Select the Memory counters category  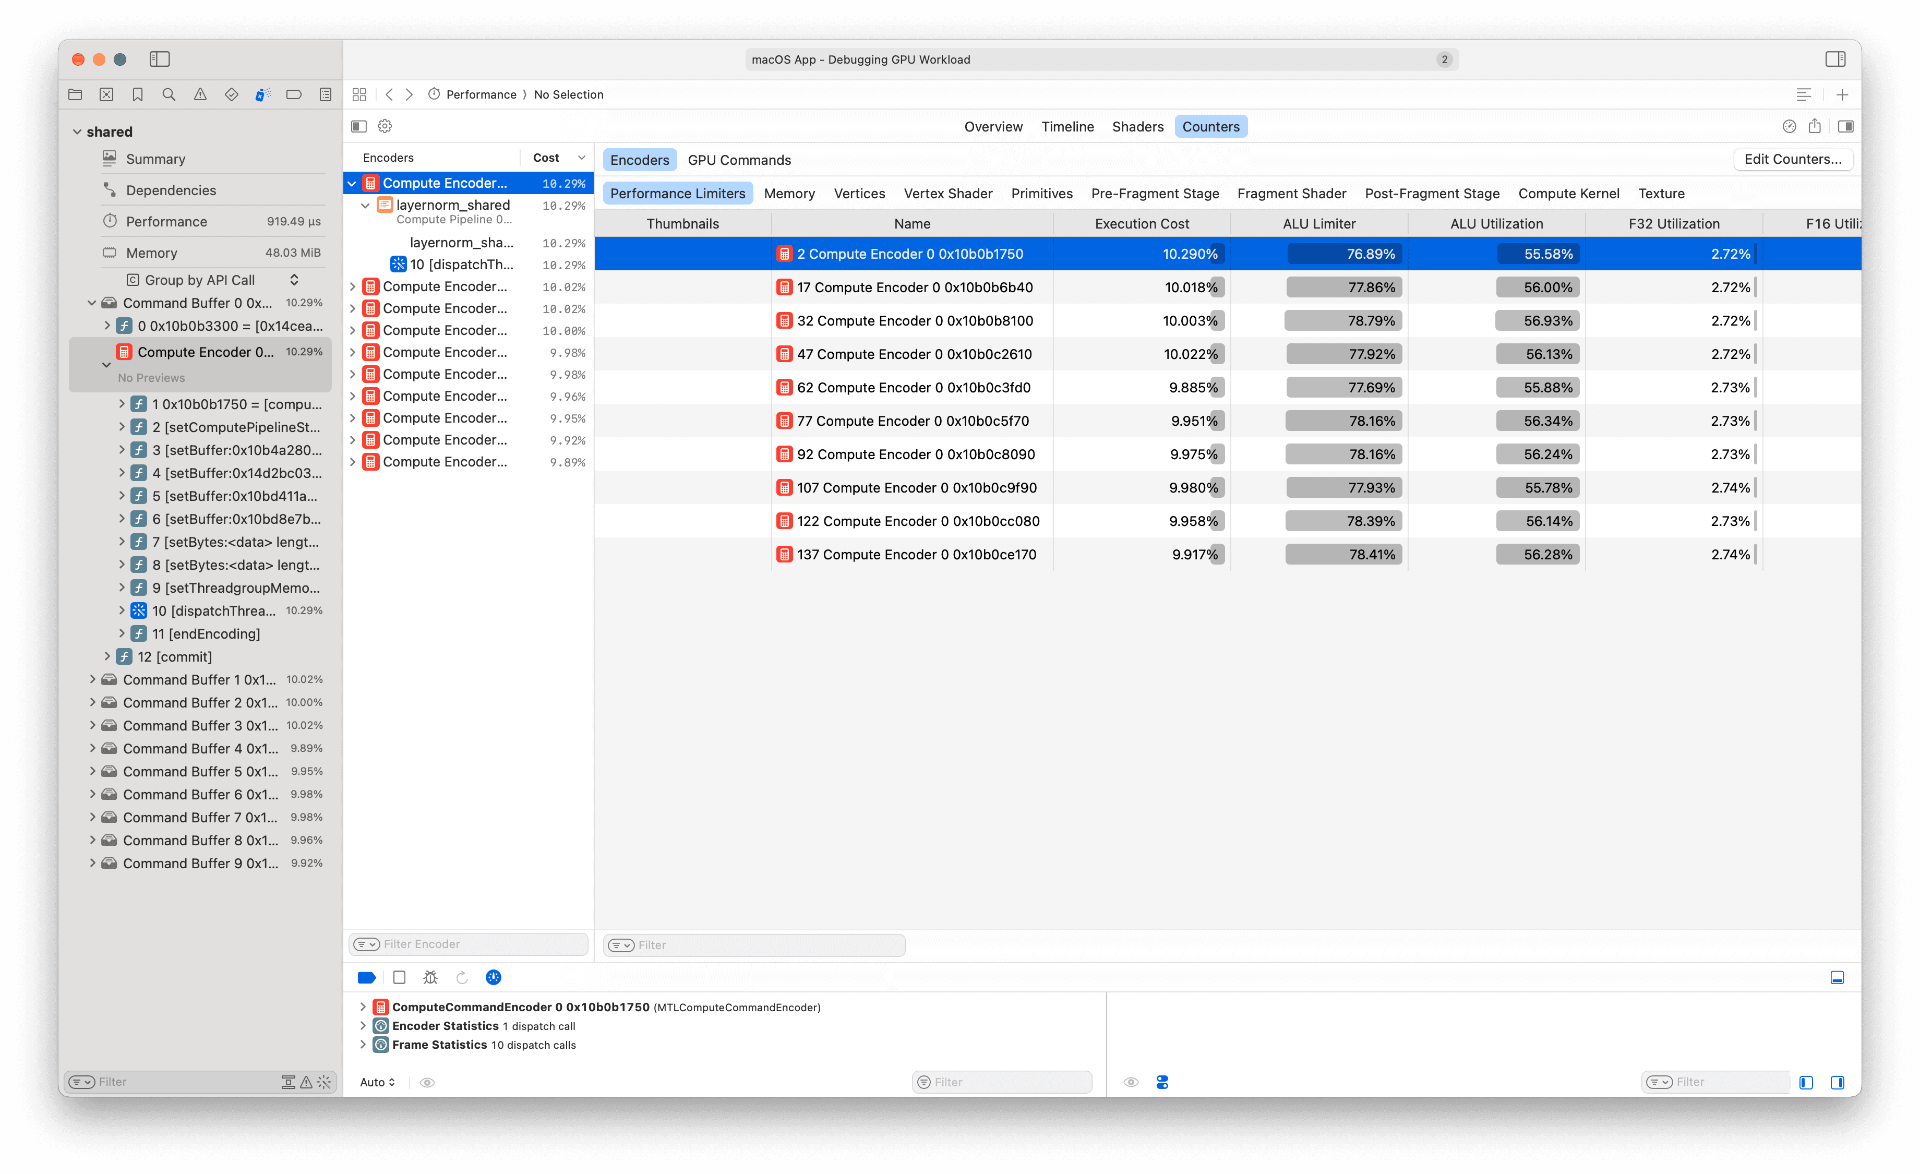[789, 193]
